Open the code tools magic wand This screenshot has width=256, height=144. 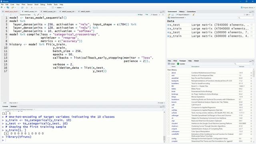[x=38, y=15]
